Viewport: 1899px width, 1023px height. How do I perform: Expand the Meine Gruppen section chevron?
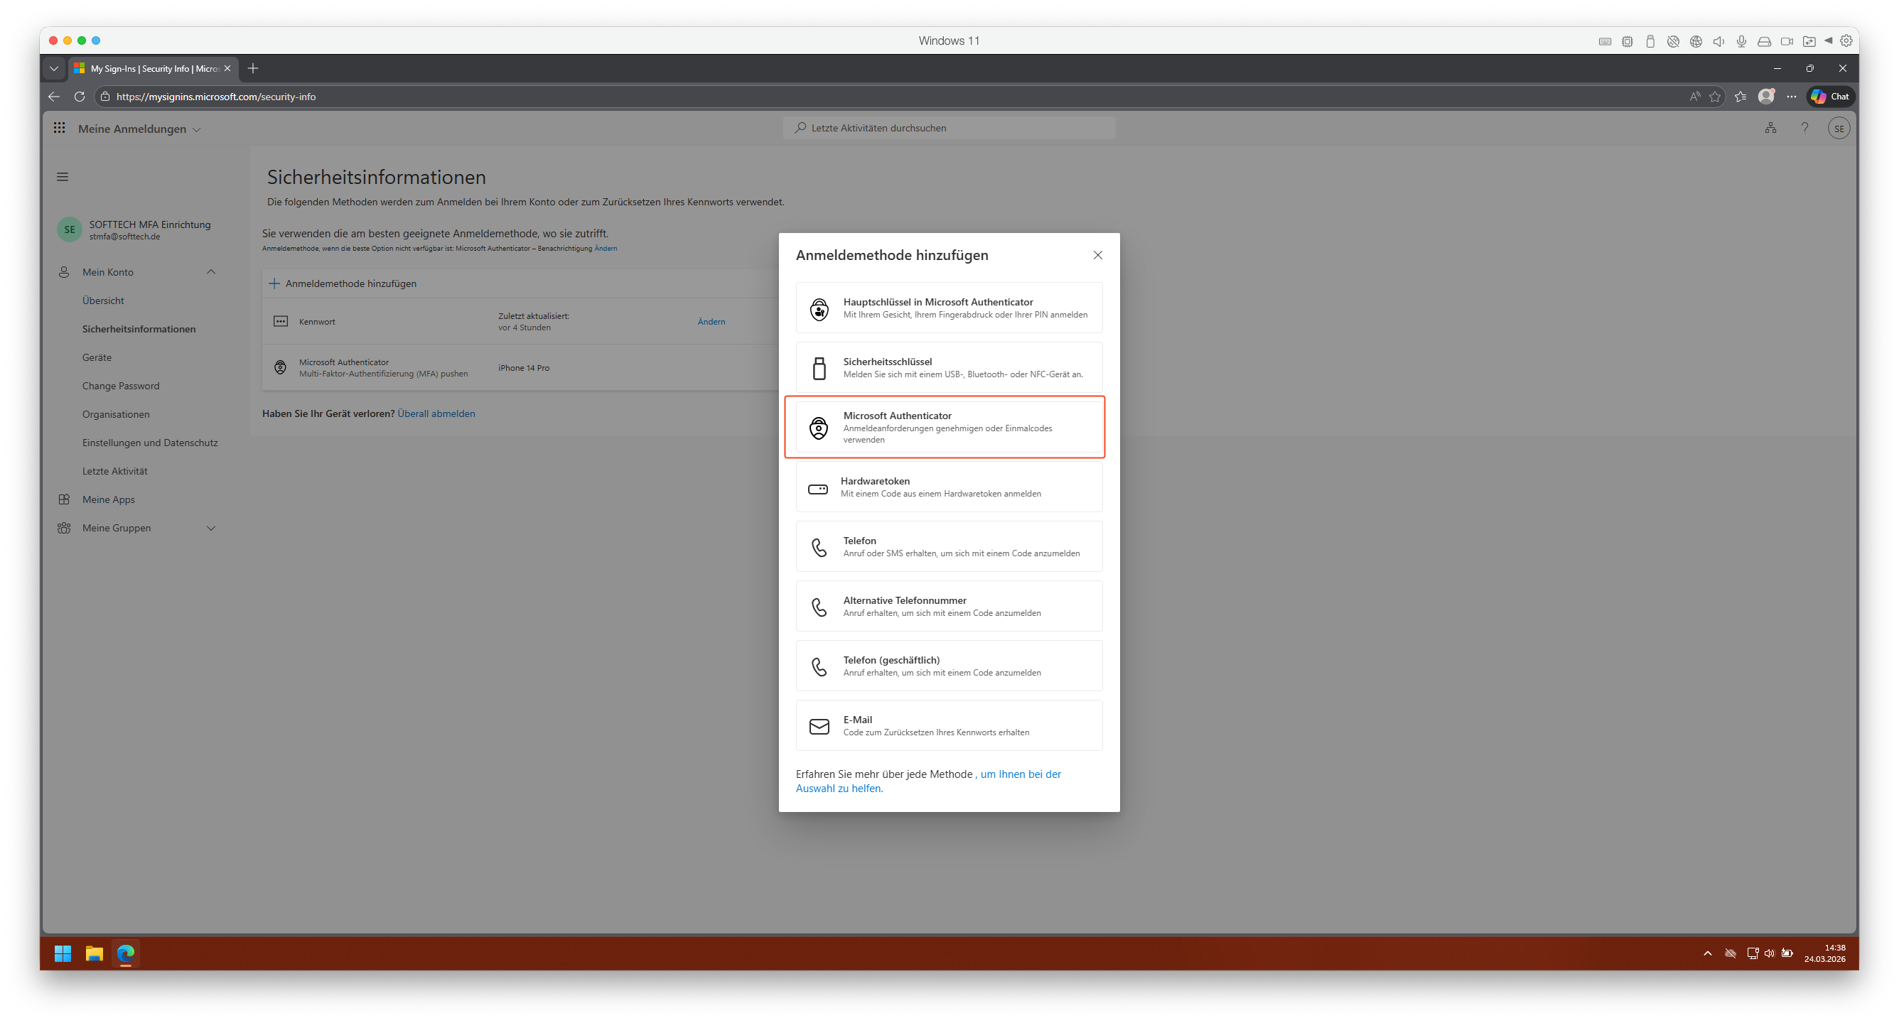pyautogui.click(x=211, y=529)
